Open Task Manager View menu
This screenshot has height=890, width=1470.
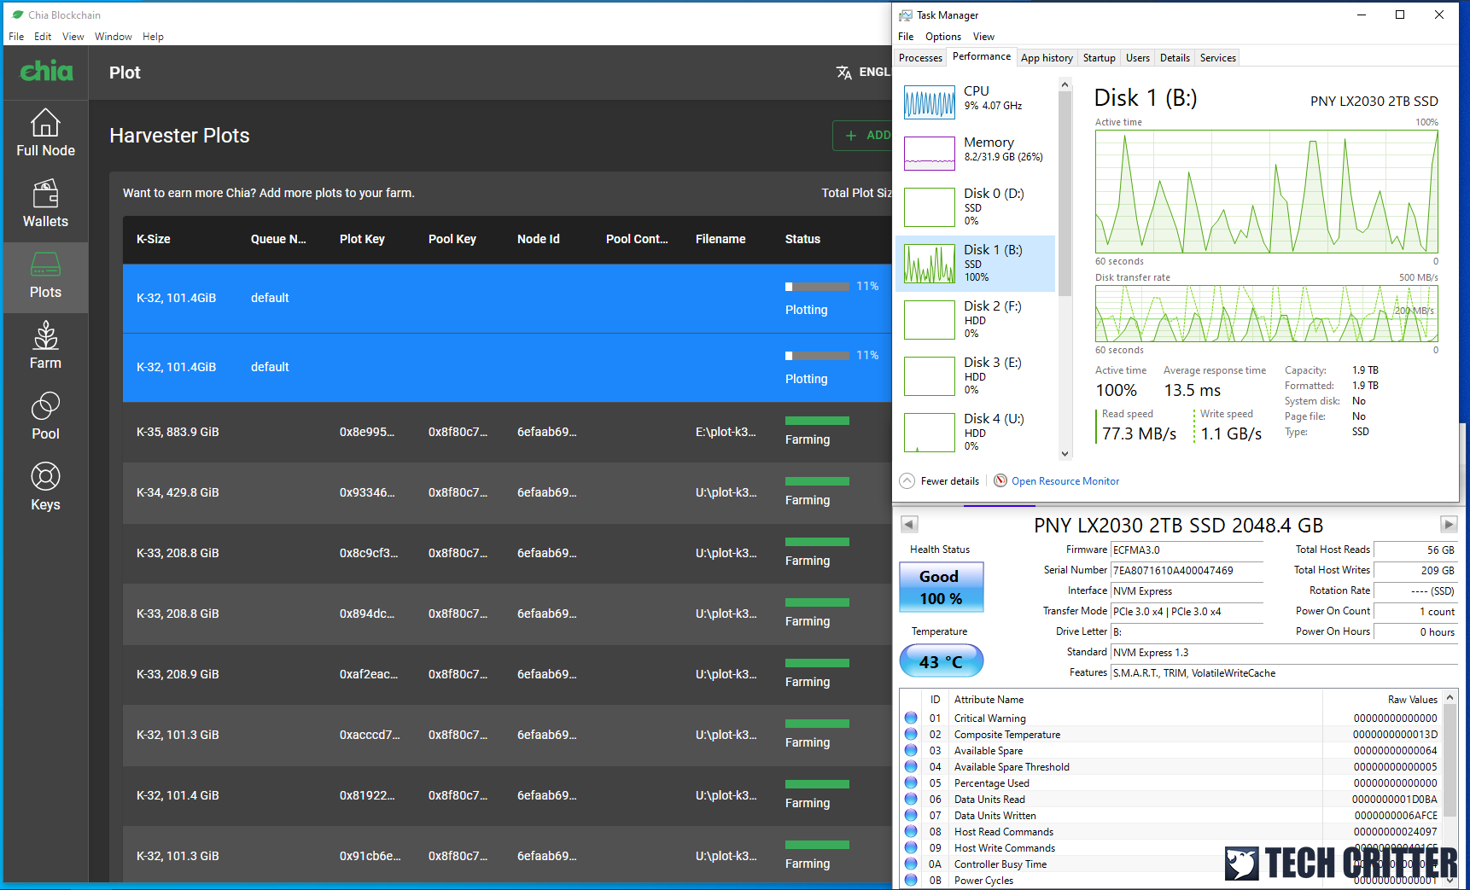tap(983, 37)
